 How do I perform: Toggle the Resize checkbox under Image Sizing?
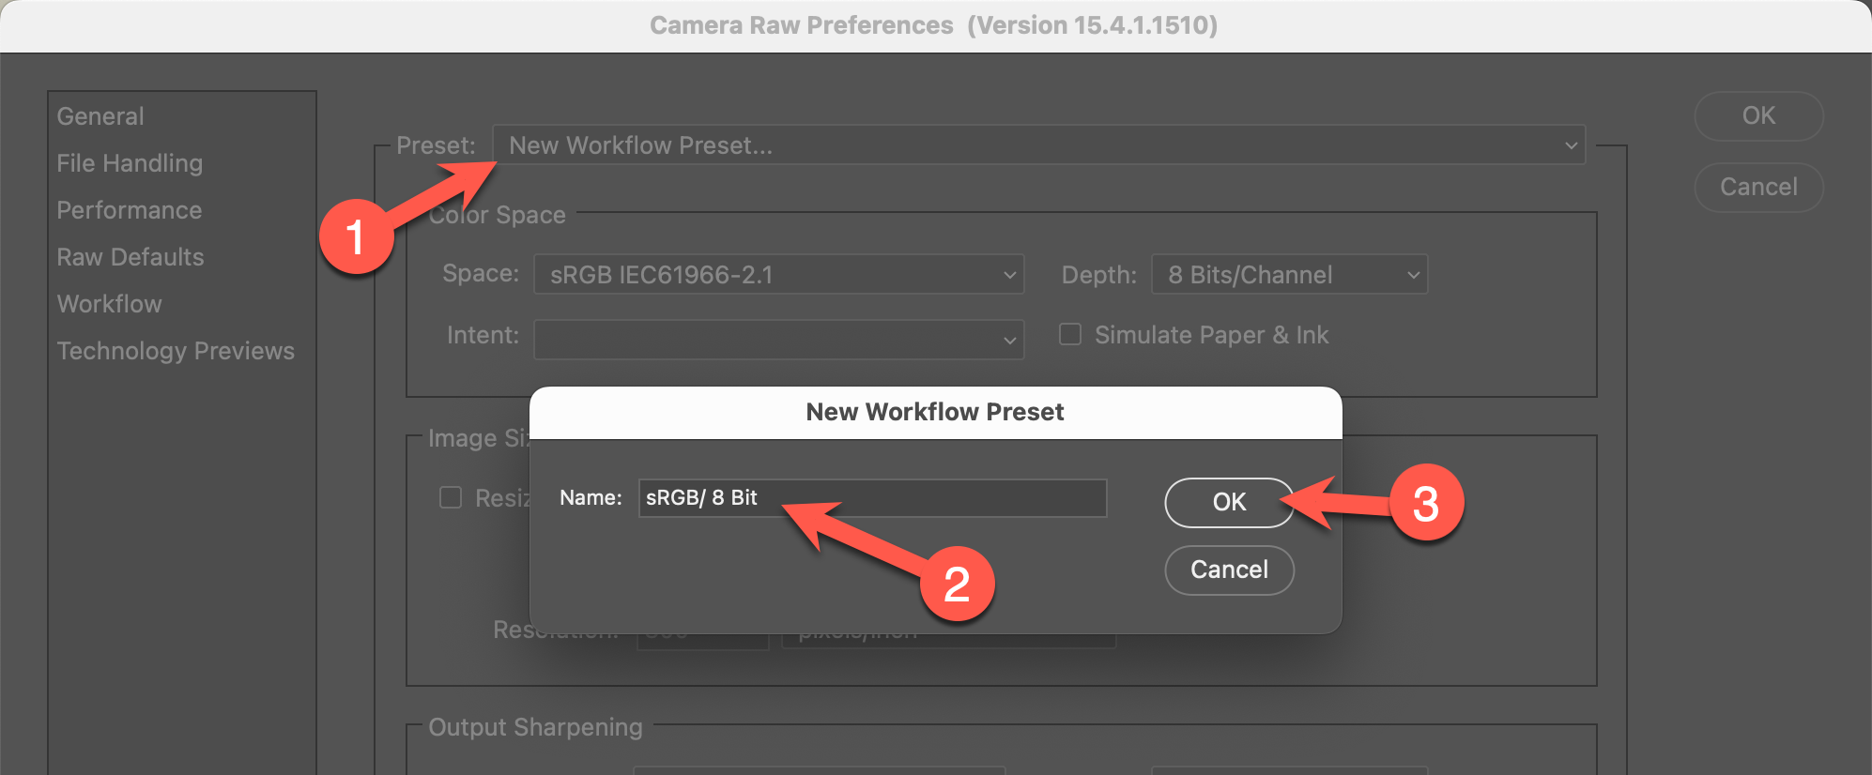coord(452,497)
